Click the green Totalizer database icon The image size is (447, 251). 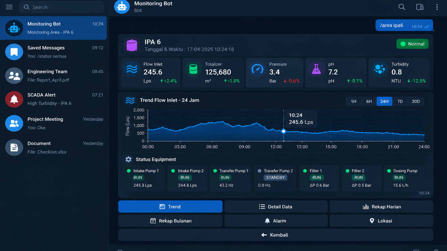click(x=193, y=69)
